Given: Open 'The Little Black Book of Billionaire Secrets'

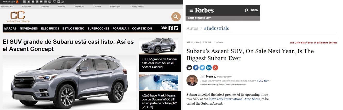Looking at the screenshot, I should [313, 43].
